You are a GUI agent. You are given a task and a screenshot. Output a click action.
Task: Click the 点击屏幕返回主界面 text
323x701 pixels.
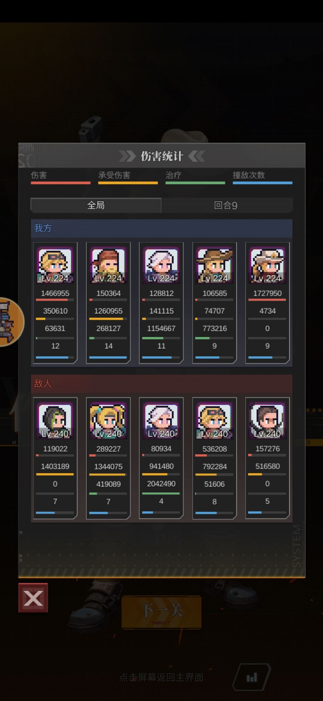pos(161,677)
